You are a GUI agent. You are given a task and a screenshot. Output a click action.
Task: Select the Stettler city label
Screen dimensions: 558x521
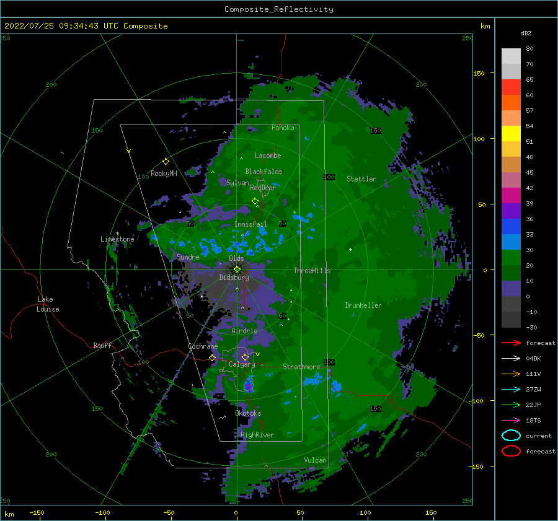361,179
